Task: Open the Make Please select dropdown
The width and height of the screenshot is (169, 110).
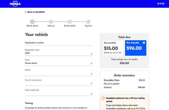Action: tap(59, 62)
